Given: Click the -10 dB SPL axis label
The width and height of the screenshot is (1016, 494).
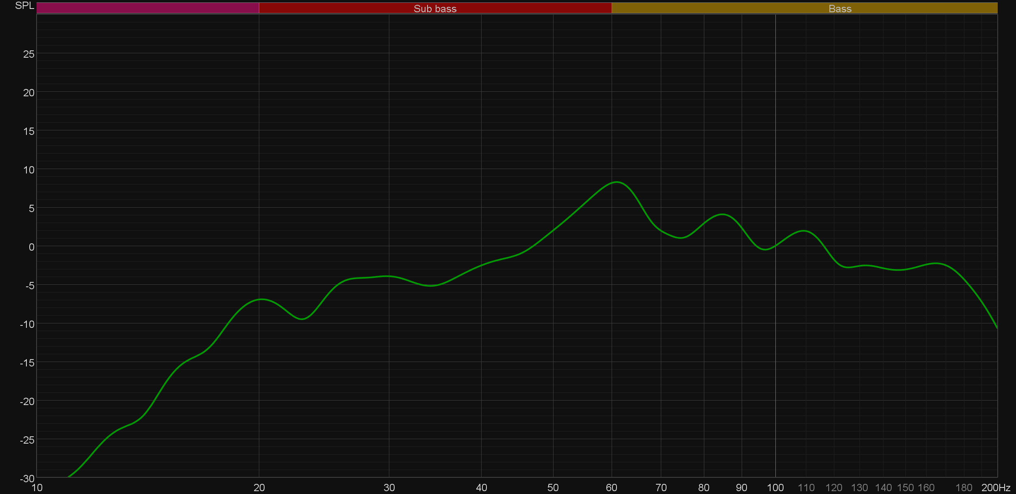Looking at the screenshot, I should (27, 324).
